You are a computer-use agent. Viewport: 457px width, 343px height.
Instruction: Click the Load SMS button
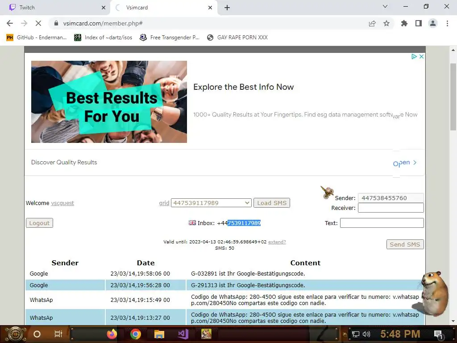272,203
